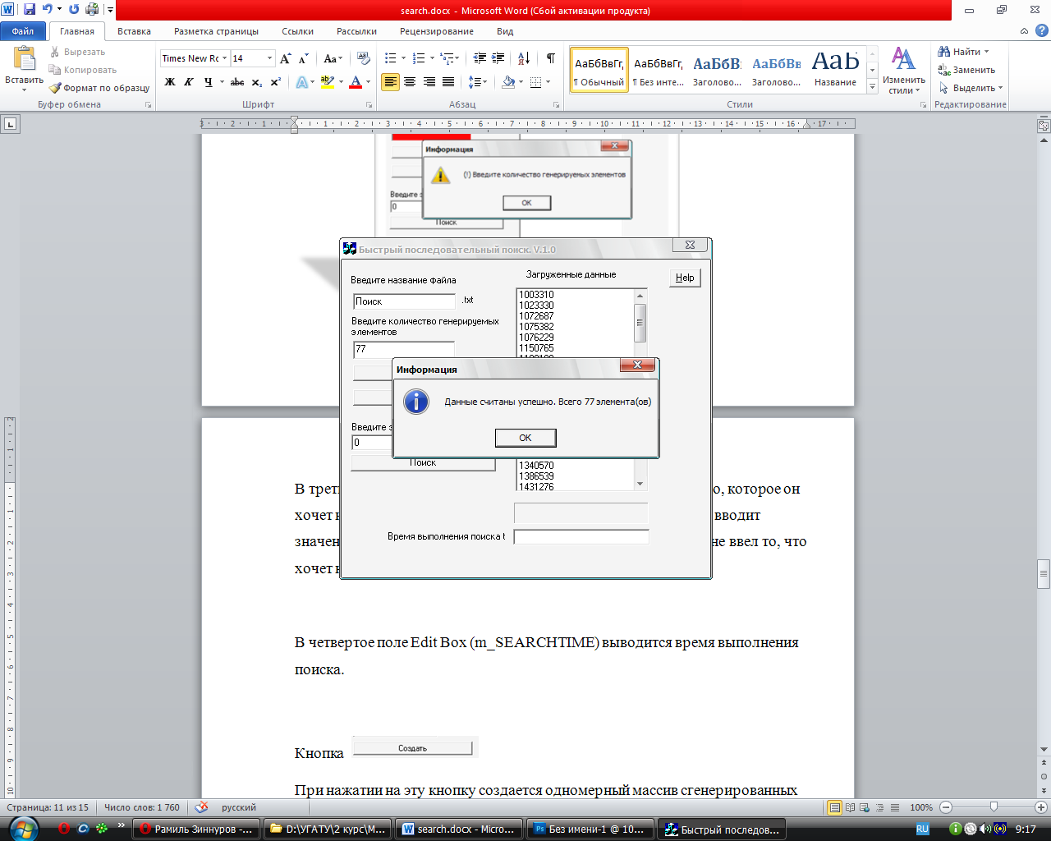1051x841 pixels.
Task: Select align text left
Action: [390, 82]
